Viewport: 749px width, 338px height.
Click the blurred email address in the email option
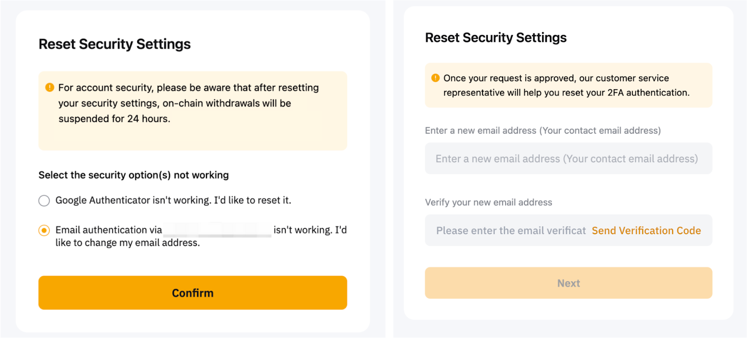pyautogui.click(x=217, y=230)
